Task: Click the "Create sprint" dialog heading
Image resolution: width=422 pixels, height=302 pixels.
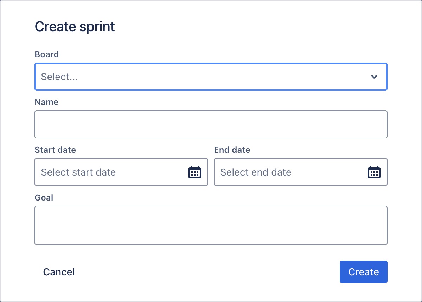Action: 75,27
